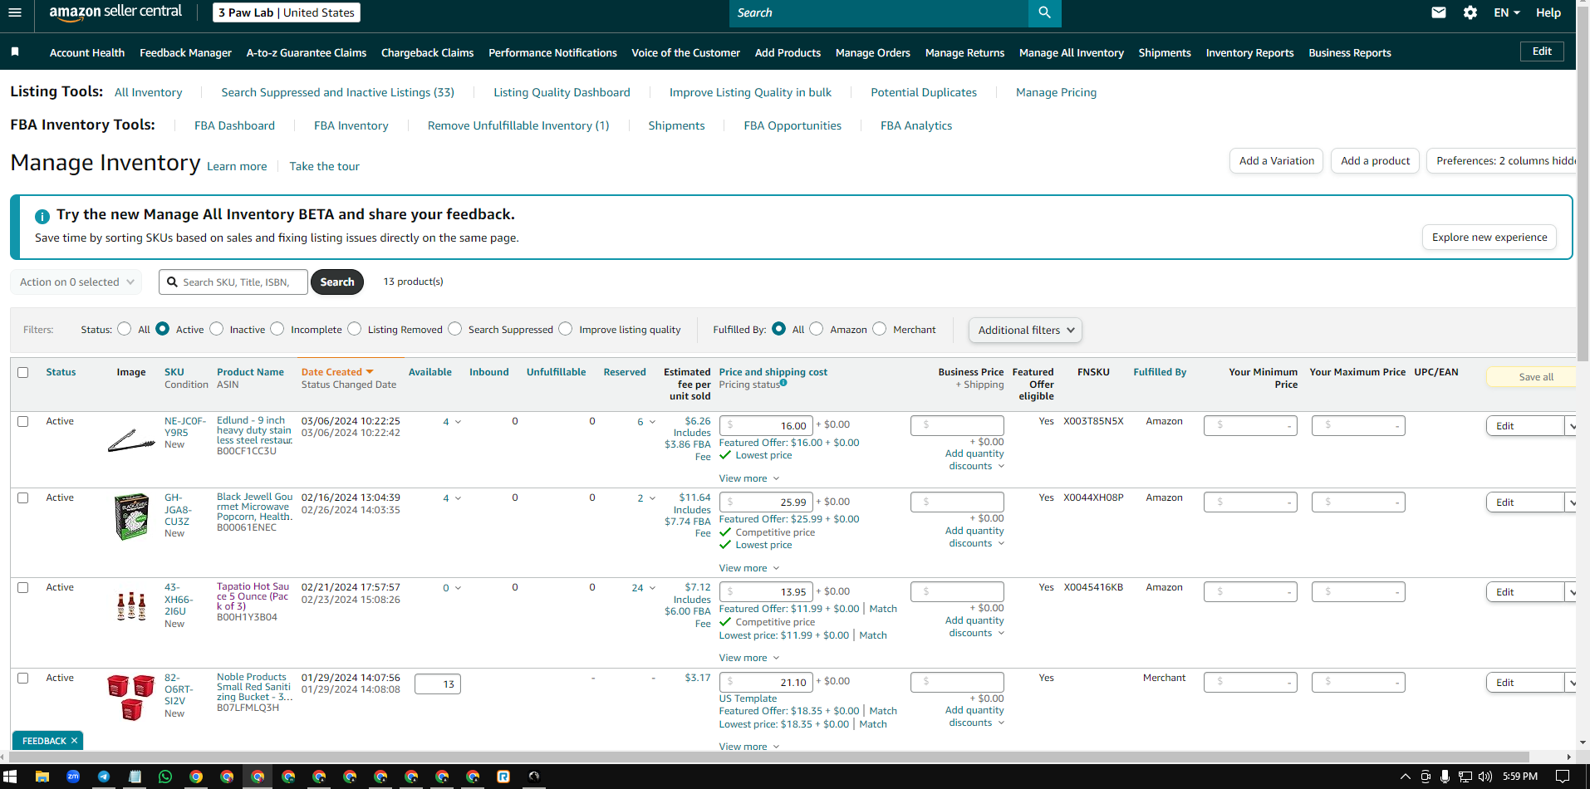
Task: Open RingCentral app from the taskbar
Action: [x=503, y=777]
